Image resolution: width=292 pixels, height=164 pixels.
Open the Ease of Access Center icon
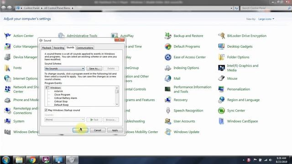[168, 57]
